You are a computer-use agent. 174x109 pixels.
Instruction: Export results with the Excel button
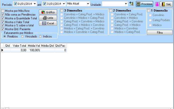click(48, 23)
